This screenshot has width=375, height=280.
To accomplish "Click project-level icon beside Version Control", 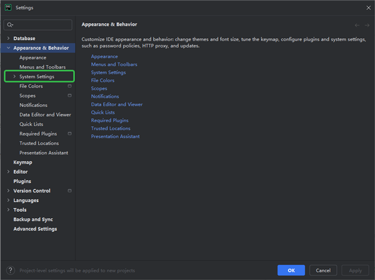I will point(69,191).
